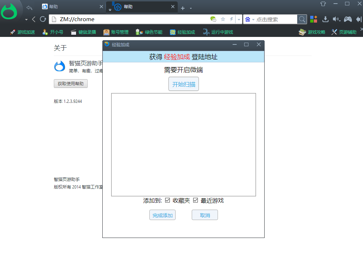Screen dimensions: 363x272
Task: Click 开始扫描 button in dialog
Action: point(183,84)
